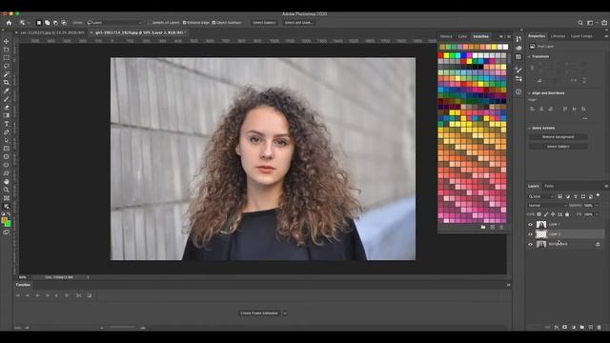Image resolution: width=610 pixels, height=343 pixels.
Task: Open the Opacity slider arrow
Action: pos(597,206)
